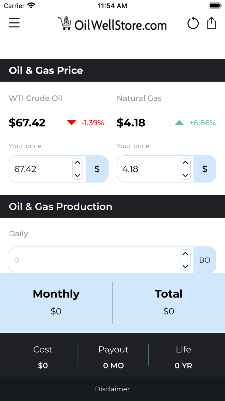
Task: Click the OilWellStore.com logo
Action: click(113, 25)
